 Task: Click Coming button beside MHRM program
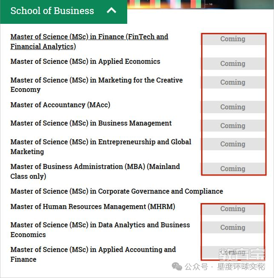click(233, 209)
